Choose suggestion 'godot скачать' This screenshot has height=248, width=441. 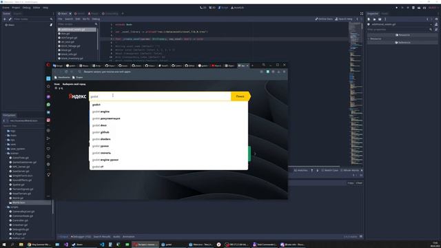coord(168,153)
